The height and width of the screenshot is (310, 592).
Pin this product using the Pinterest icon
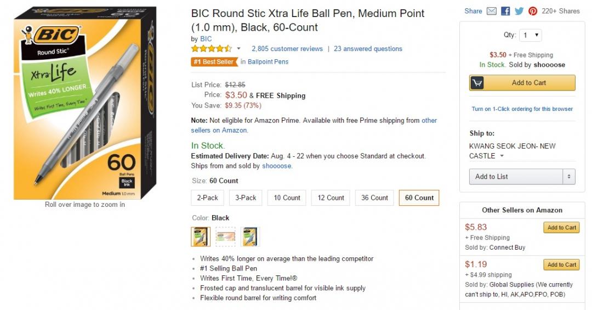[532, 11]
